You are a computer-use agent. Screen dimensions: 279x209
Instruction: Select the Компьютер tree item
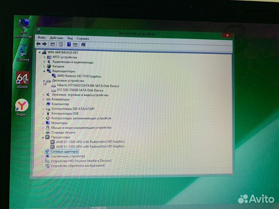(x=60, y=104)
